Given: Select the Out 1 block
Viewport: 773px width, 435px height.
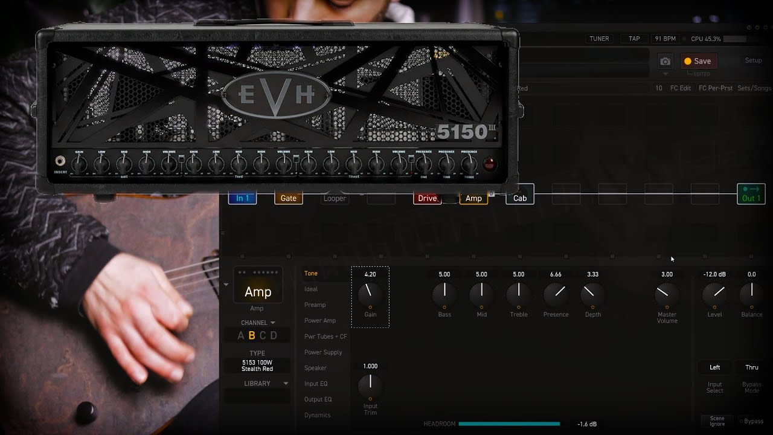Looking at the screenshot, I should pyautogui.click(x=751, y=194).
